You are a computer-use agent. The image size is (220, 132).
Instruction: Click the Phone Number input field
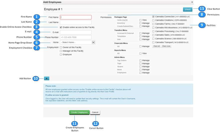76,37
